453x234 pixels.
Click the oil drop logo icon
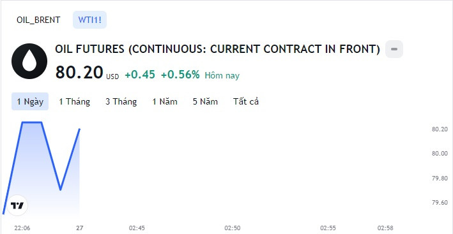tap(29, 61)
